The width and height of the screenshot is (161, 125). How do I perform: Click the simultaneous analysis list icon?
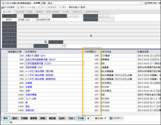click(x=146, y=3)
